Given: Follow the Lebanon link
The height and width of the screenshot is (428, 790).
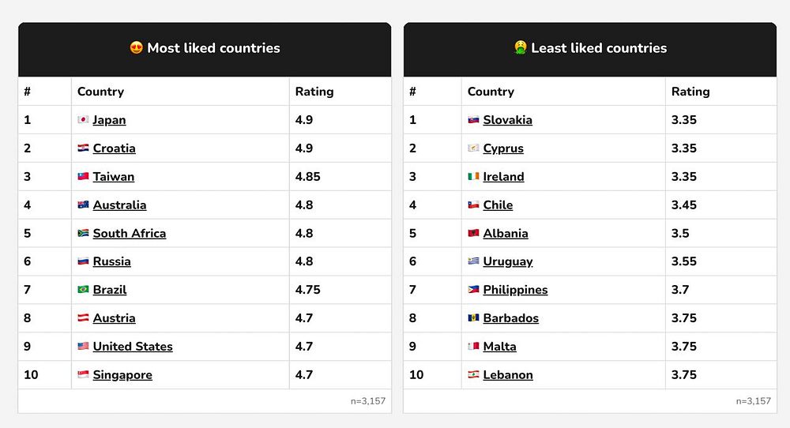Looking at the screenshot, I should [x=508, y=374].
